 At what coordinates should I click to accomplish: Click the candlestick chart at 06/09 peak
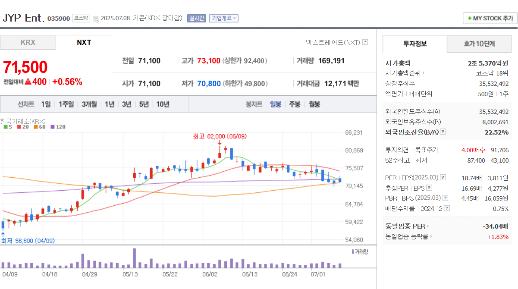(220, 152)
